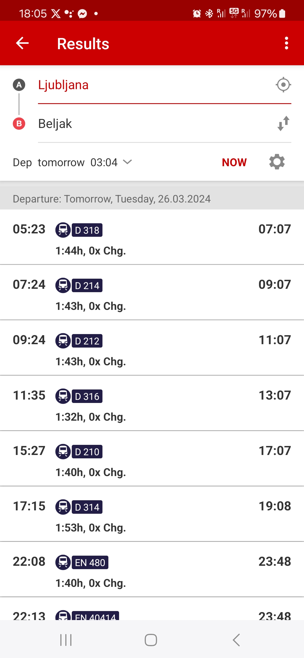This screenshot has width=304, height=658.
Task: Tap the train icon for D 318
Action: point(63,230)
